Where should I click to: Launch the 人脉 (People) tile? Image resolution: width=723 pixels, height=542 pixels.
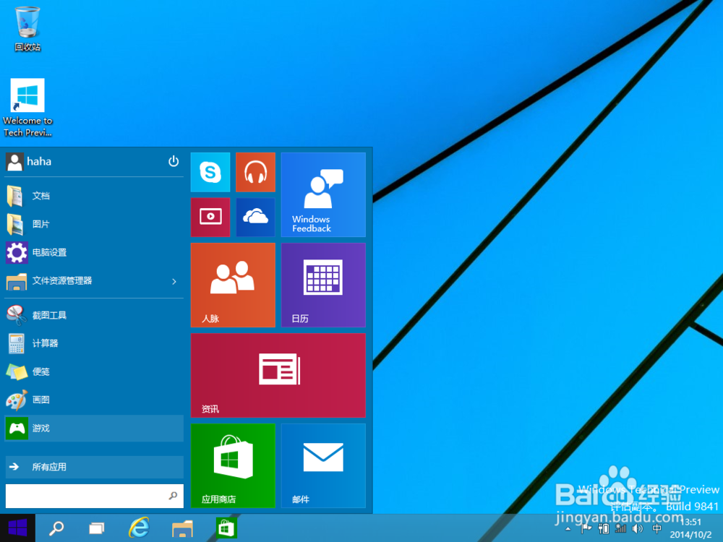[x=233, y=284]
